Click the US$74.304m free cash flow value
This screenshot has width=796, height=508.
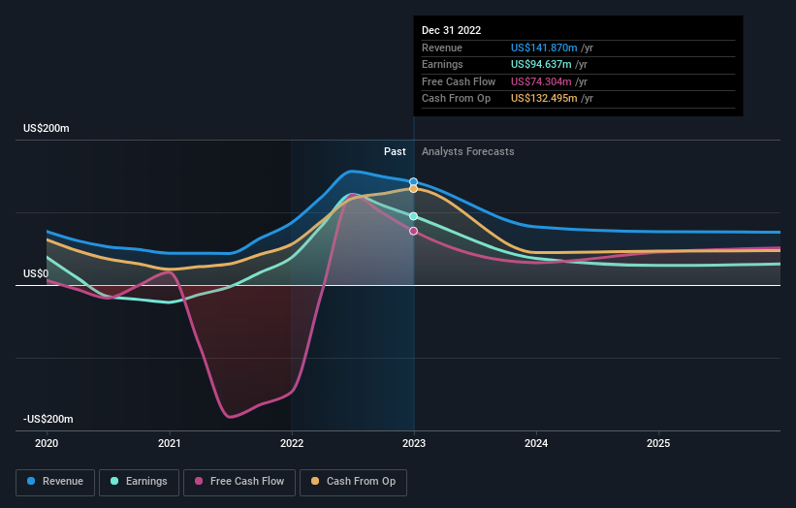[541, 81]
